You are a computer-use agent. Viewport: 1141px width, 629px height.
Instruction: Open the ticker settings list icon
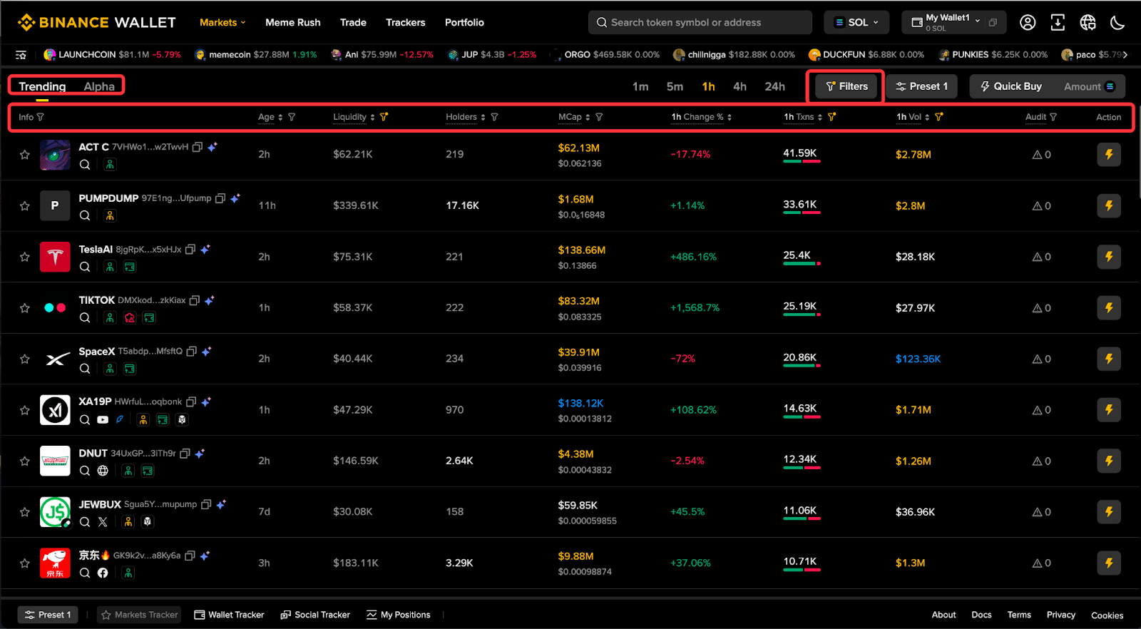coord(21,54)
